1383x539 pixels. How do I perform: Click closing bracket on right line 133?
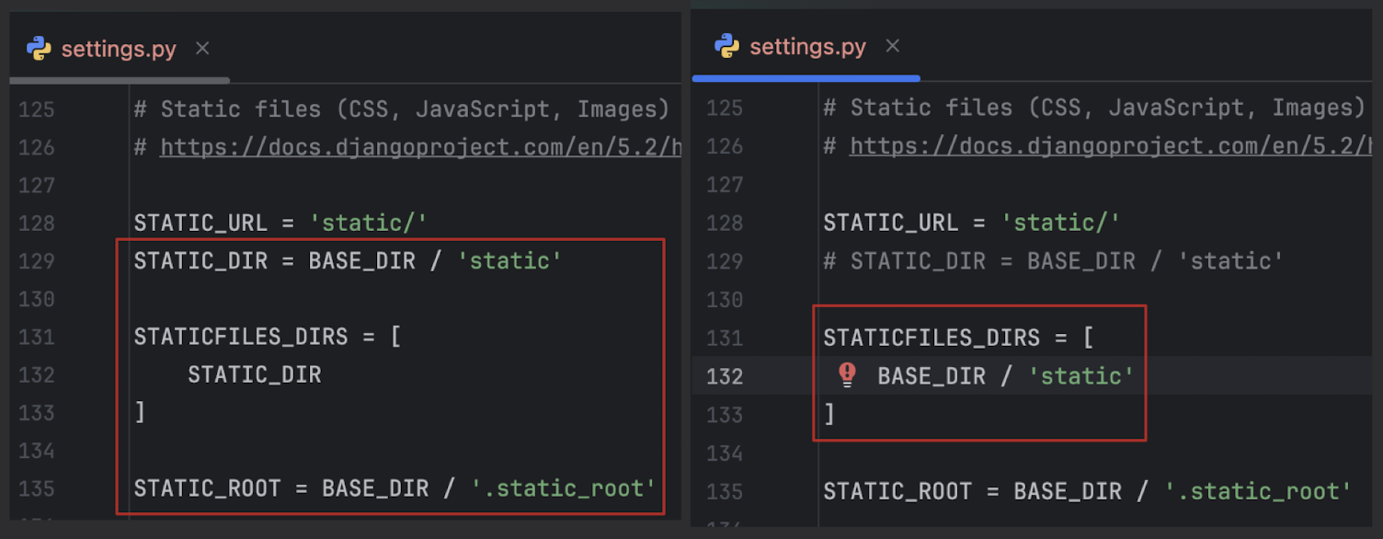tap(829, 415)
